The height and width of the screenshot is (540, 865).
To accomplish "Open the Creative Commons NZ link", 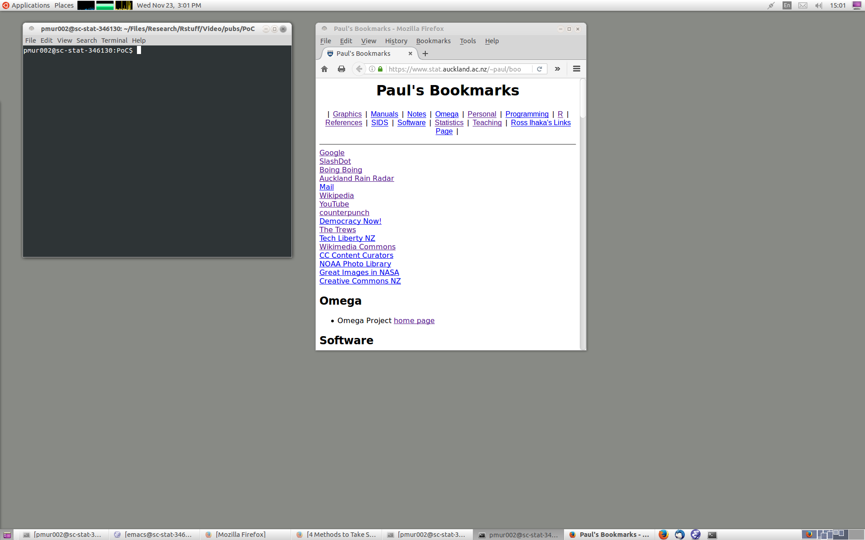I will (360, 281).
